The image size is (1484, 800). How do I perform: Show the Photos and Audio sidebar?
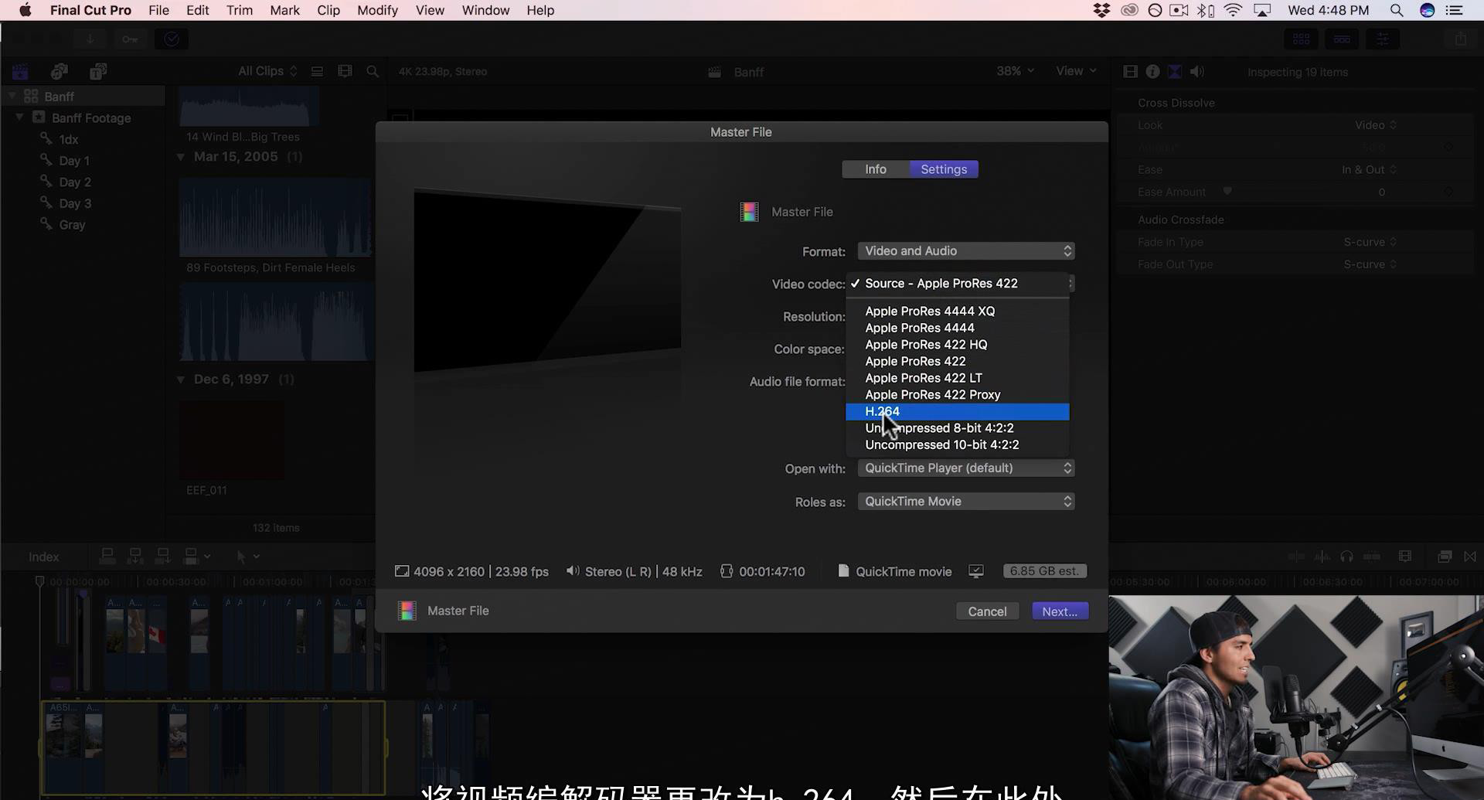pos(59,72)
